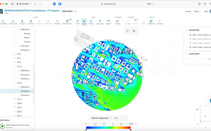This screenshot has height=131, width=211.
Task: Click the simscale.com address bar
Action: (x=108, y=4)
